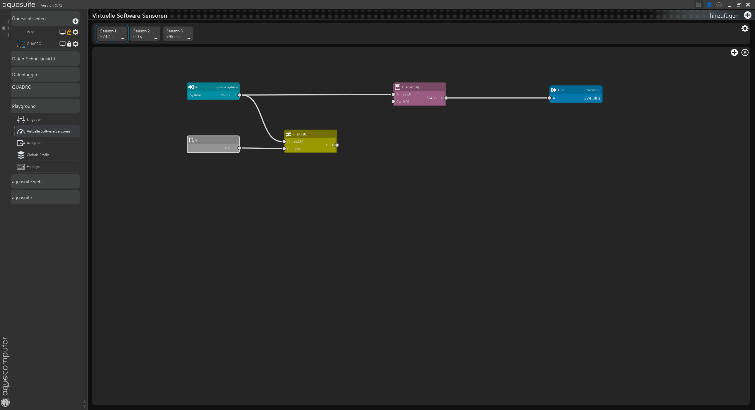755x410 pixels.
Task: Click the info icon in title bar
Action: click(719, 5)
